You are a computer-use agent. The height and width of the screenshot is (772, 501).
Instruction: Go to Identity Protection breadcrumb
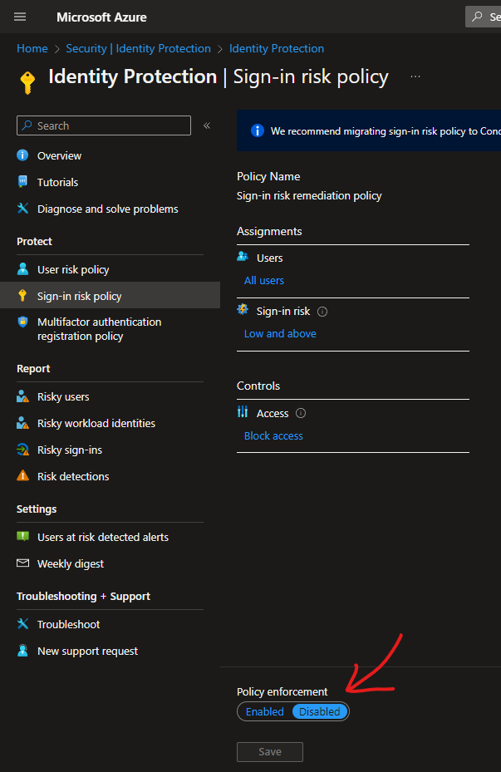pos(277,48)
